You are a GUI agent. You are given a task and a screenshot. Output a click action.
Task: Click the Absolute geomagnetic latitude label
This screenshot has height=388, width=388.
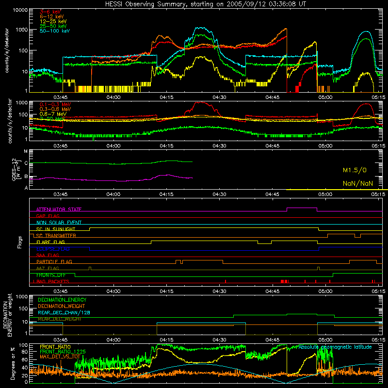click(x=335, y=347)
